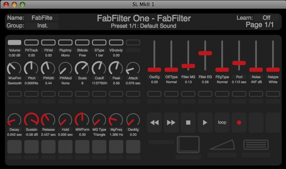Click the keyboard lines icon at bottom right
Viewport: 286px width, 169px height.
[x=256, y=145]
